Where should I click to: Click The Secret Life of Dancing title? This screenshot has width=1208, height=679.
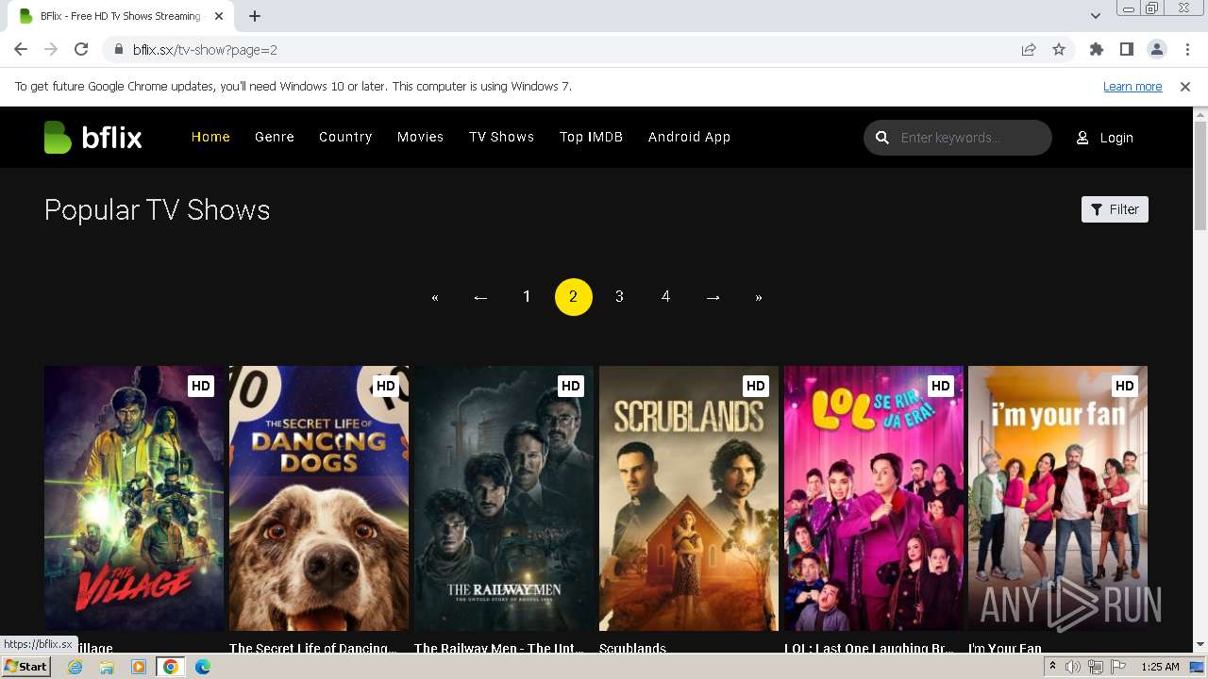tap(313, 648)
